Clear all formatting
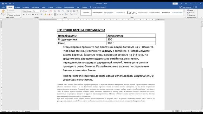Viewport: 203px width, 114px height. (51, 11)
